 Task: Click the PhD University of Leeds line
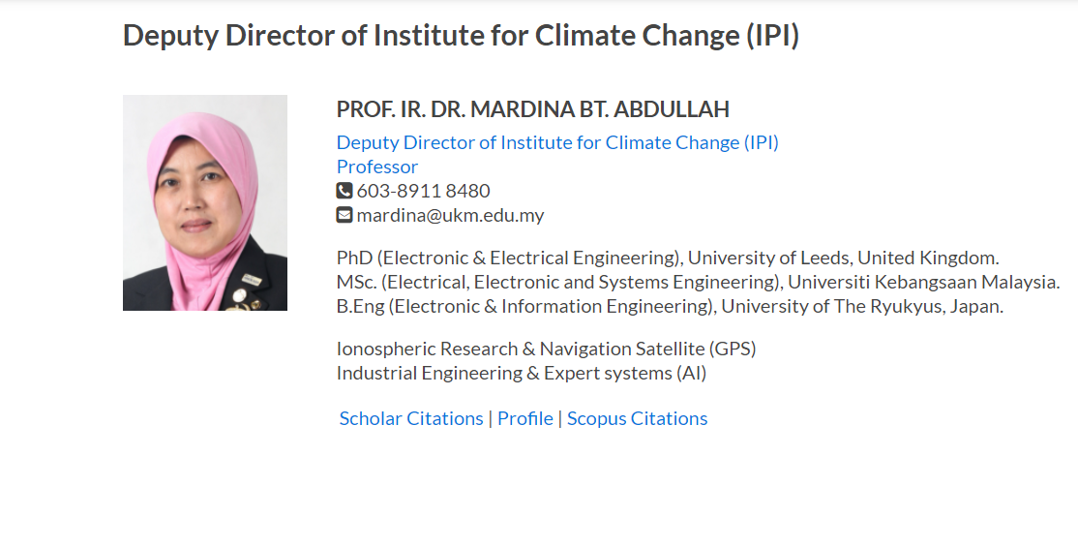click(x=668, y=258)
